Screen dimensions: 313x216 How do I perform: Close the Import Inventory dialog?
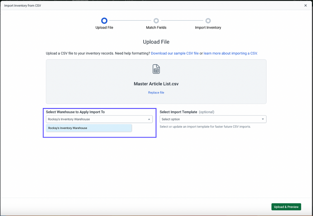(x=305, y=5)
